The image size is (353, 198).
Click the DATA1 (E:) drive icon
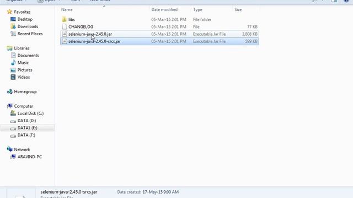point(13,128)
